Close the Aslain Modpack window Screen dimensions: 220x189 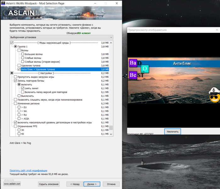click(x=116, y=3)
